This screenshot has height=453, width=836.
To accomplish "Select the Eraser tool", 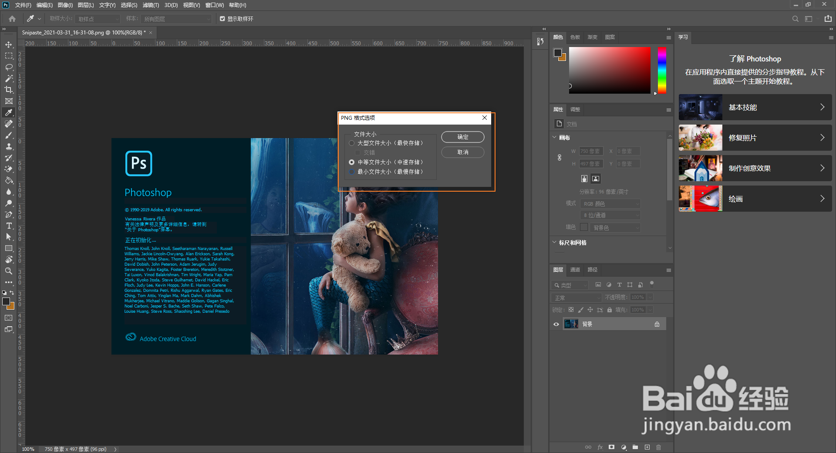I will click(x=9, y=169).
